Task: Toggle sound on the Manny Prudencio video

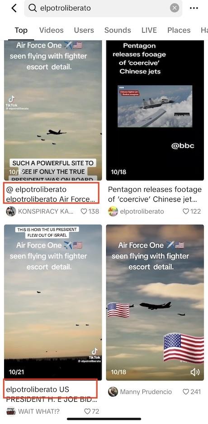Action: (x=195, y=372)
